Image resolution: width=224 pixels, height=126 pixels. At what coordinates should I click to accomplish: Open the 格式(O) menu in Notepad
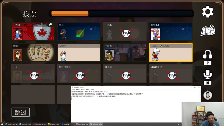pos(83,89)
